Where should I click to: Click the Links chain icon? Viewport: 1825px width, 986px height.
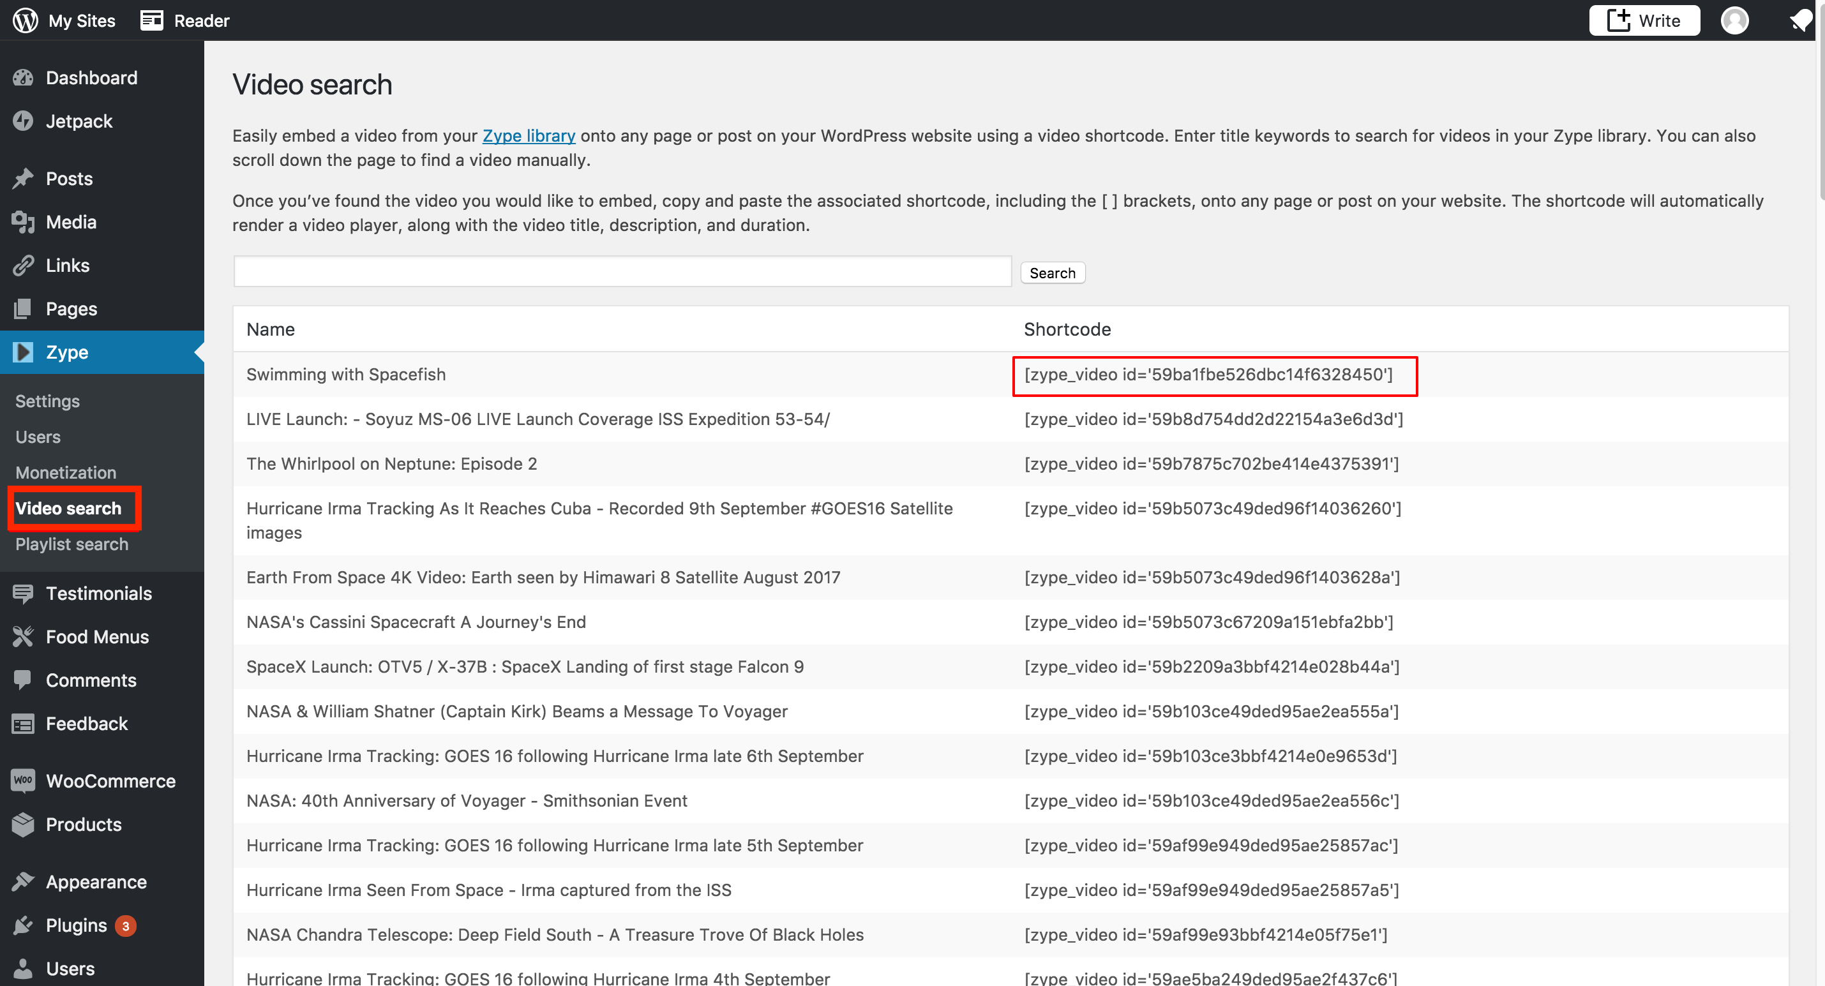tap(23, 265)
